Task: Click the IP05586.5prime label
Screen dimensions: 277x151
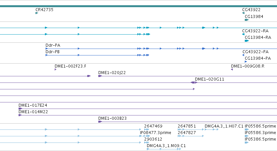Action: [260, 126]
